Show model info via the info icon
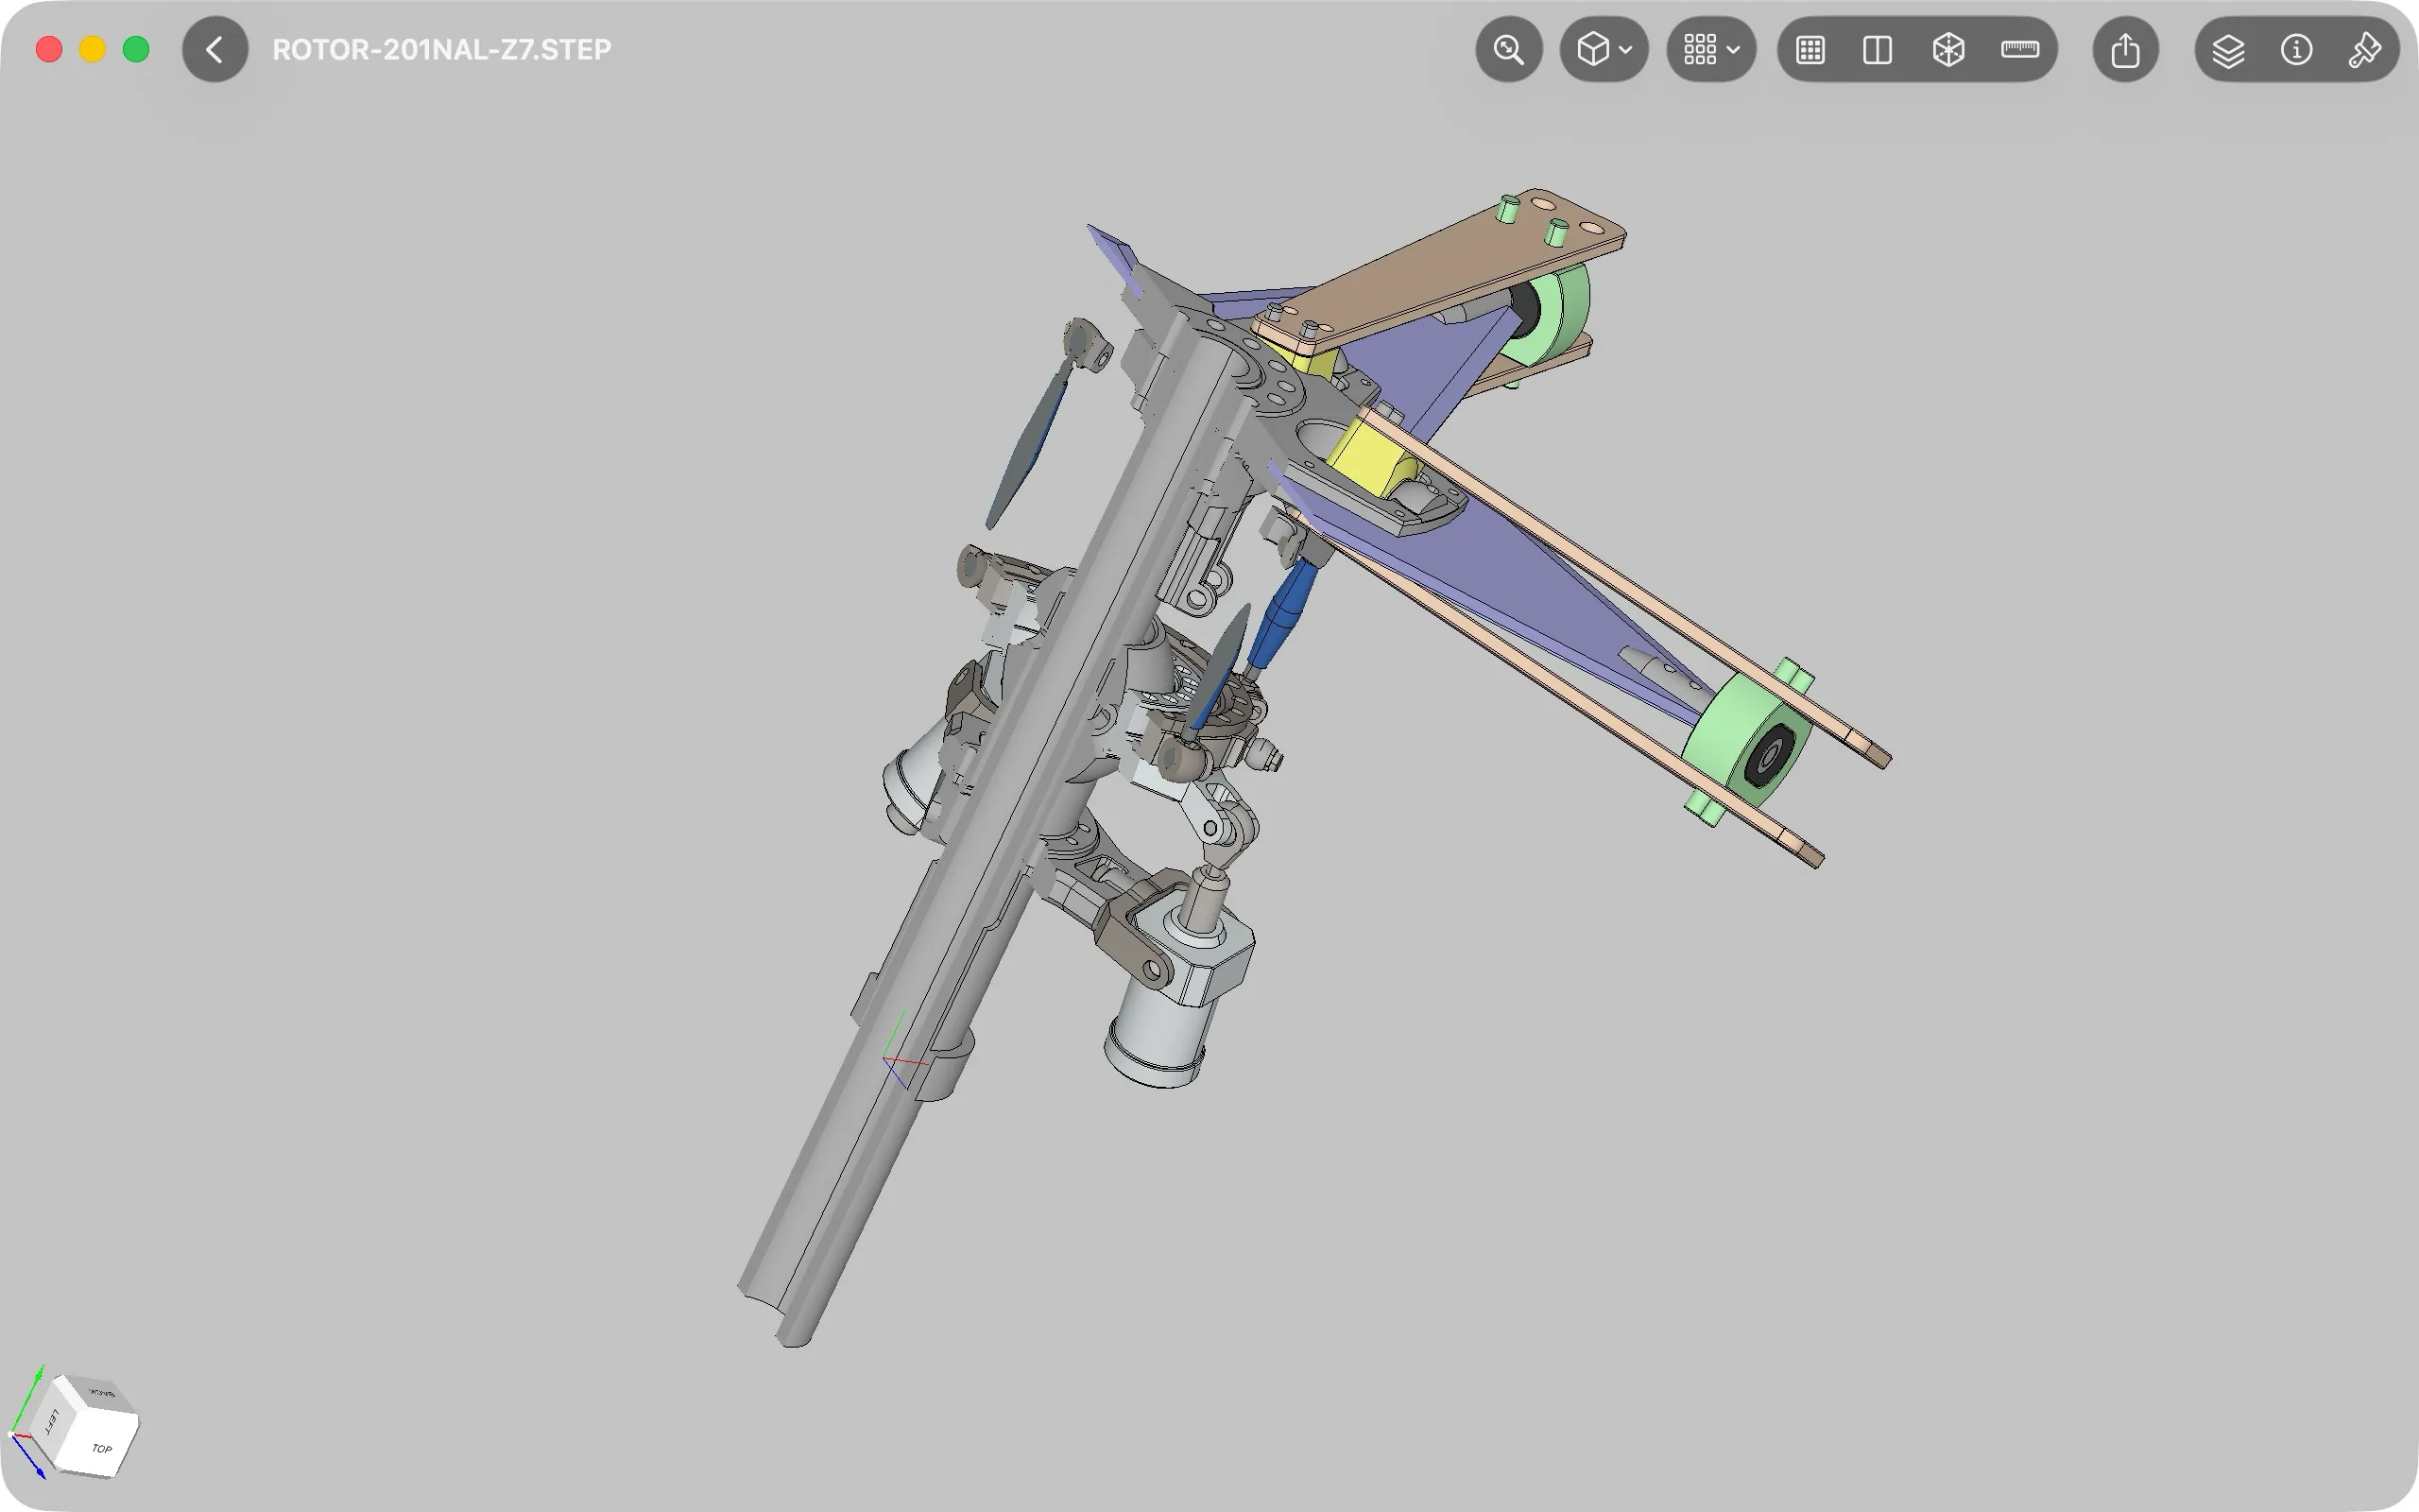Image resolution: width=2419 pixels, height=1512 pixels. pyautogui.click(x=2296, y=49)
